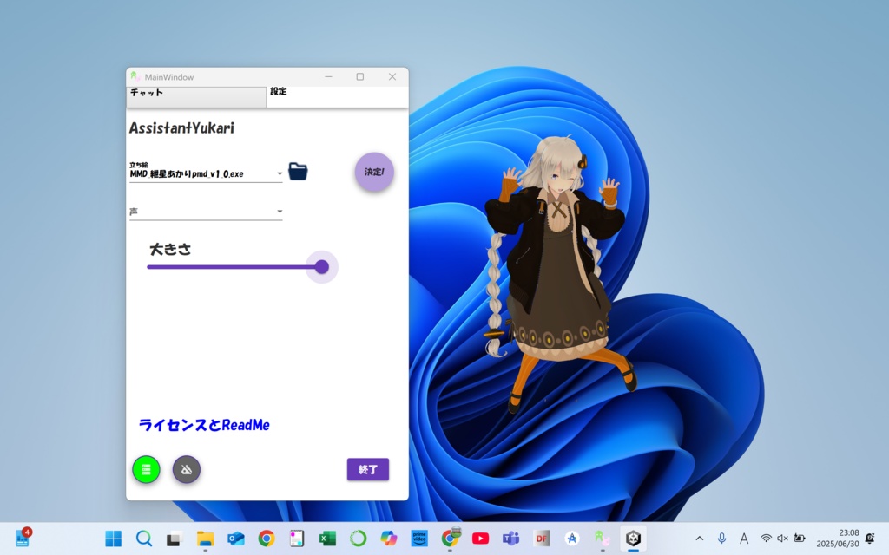
Task: Open the notepad-style app in the taskbar
Action: click(x=297, y=539)
